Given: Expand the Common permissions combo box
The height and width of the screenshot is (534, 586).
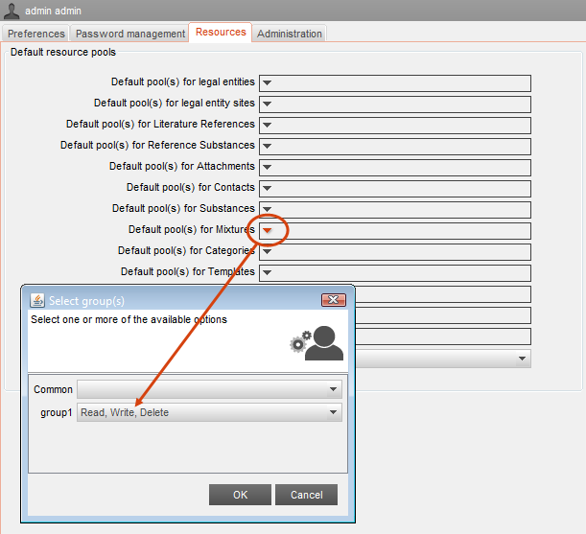Looking at the screenshot, I should (209, 389).
